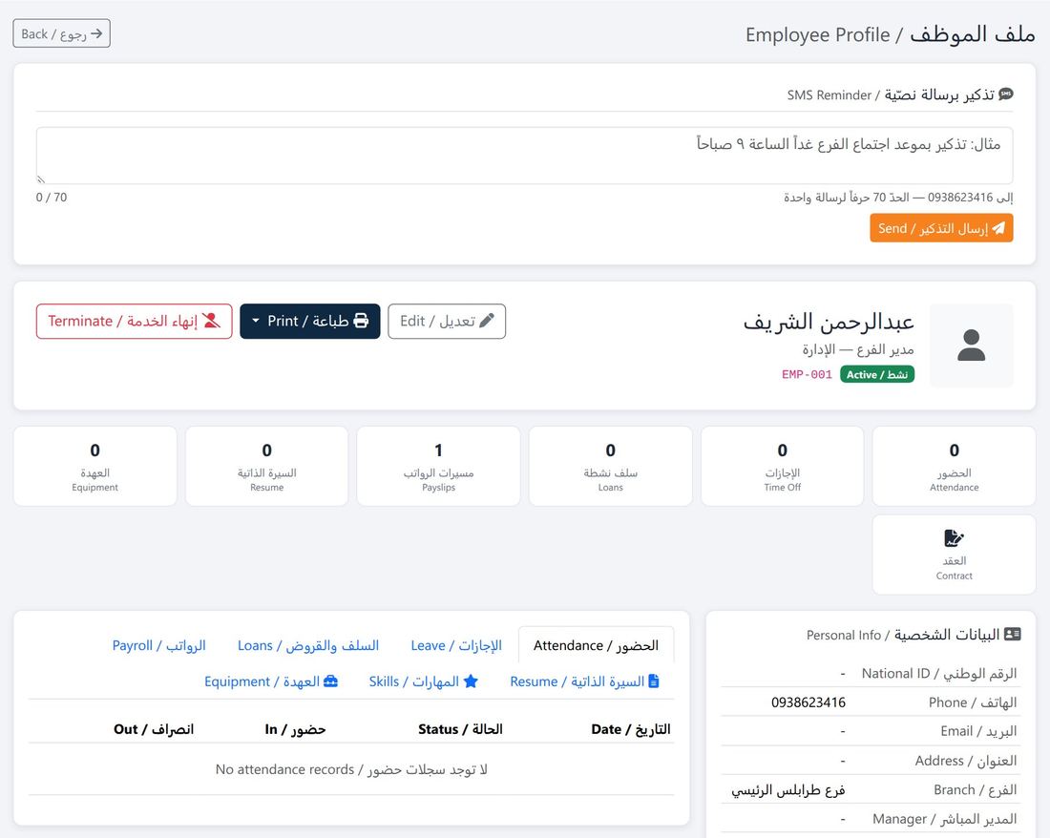Open the Contract / العقد card
1050x838 pixels.
click(955, 555)
